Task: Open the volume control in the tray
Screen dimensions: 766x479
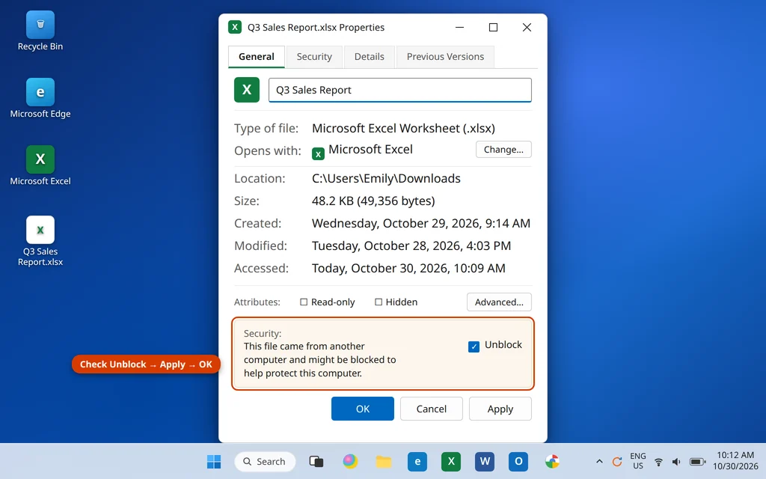Action: click(x=676, y=461)
